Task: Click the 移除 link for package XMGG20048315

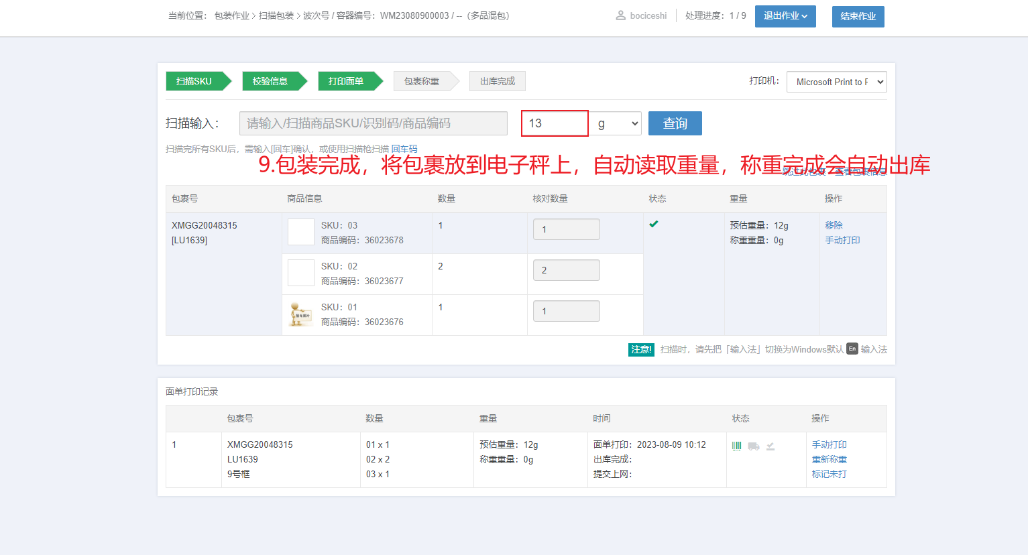Action: (834, 225)
